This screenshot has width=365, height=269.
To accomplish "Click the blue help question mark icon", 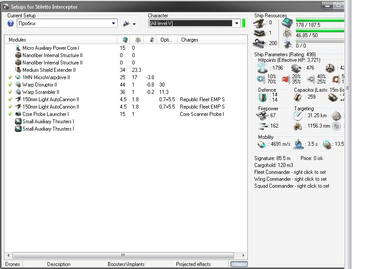I will (x=10, y=23).
